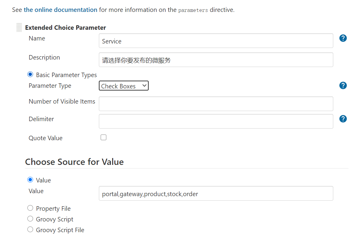Screen dimensions: 355x239
Task: Click the Description text field
Action: point(216,60)
